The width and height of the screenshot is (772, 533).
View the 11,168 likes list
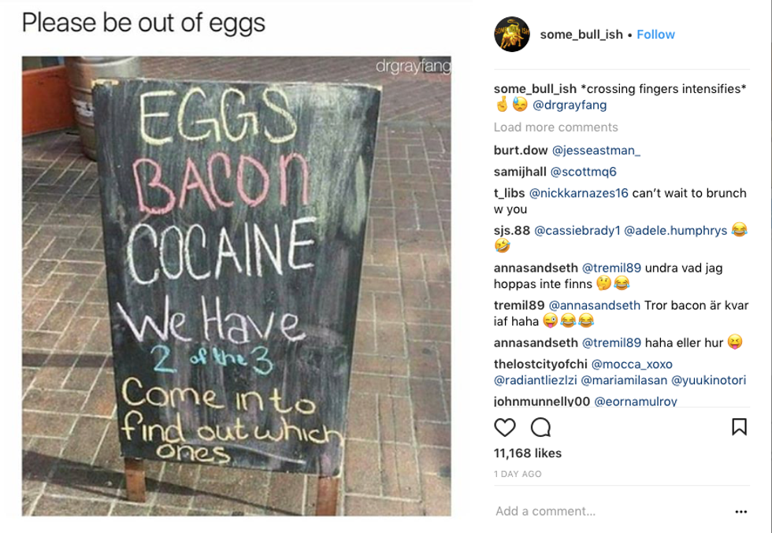click(527, 453)
